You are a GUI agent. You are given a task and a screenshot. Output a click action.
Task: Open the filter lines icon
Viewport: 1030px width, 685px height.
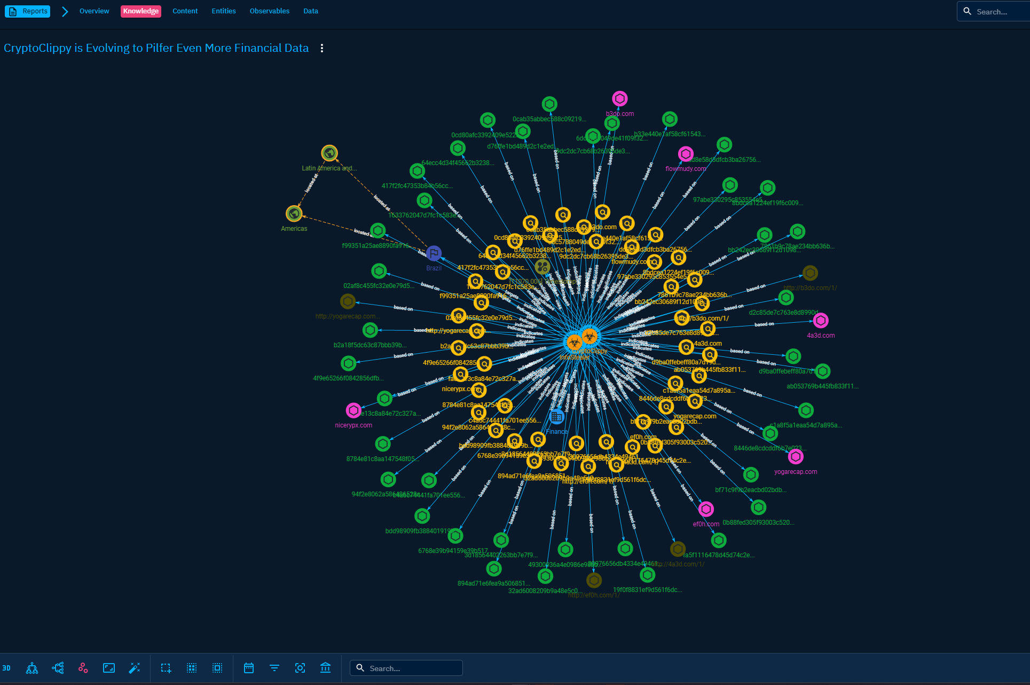click(274, 668)
